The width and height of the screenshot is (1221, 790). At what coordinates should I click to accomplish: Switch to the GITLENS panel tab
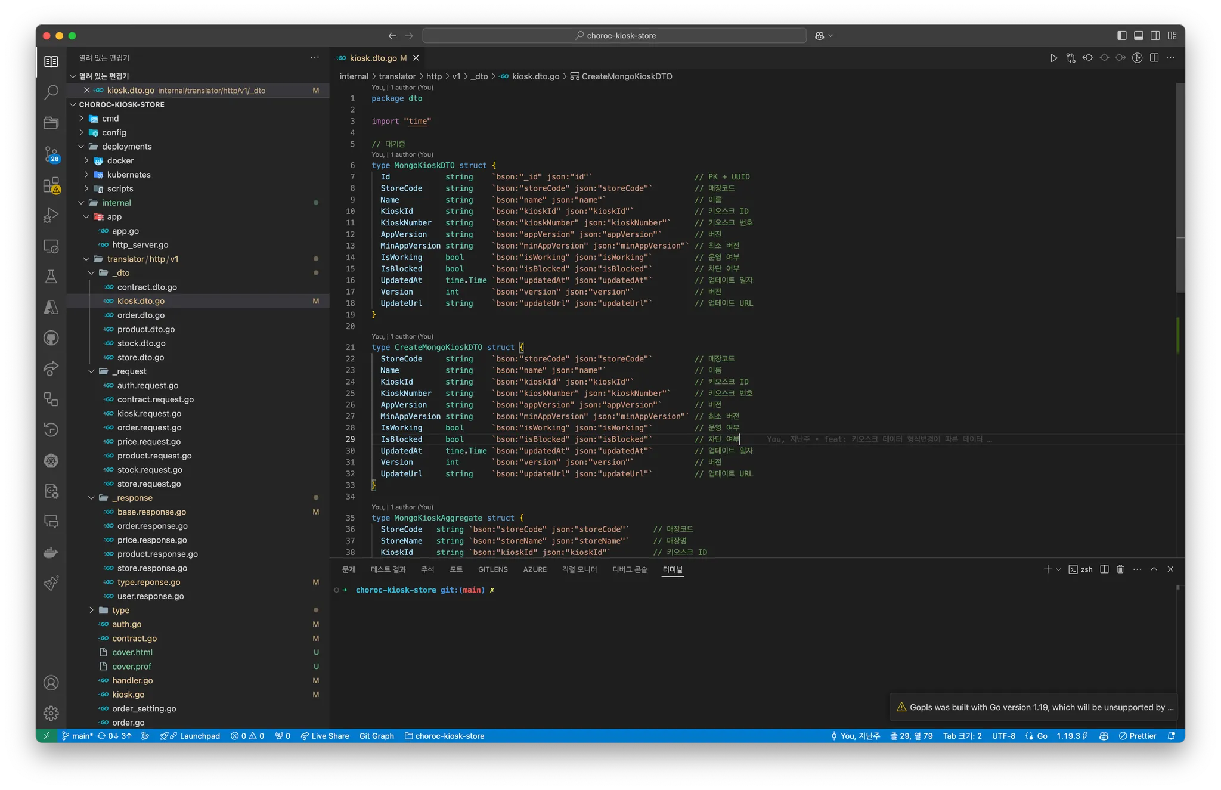point(492,569)
